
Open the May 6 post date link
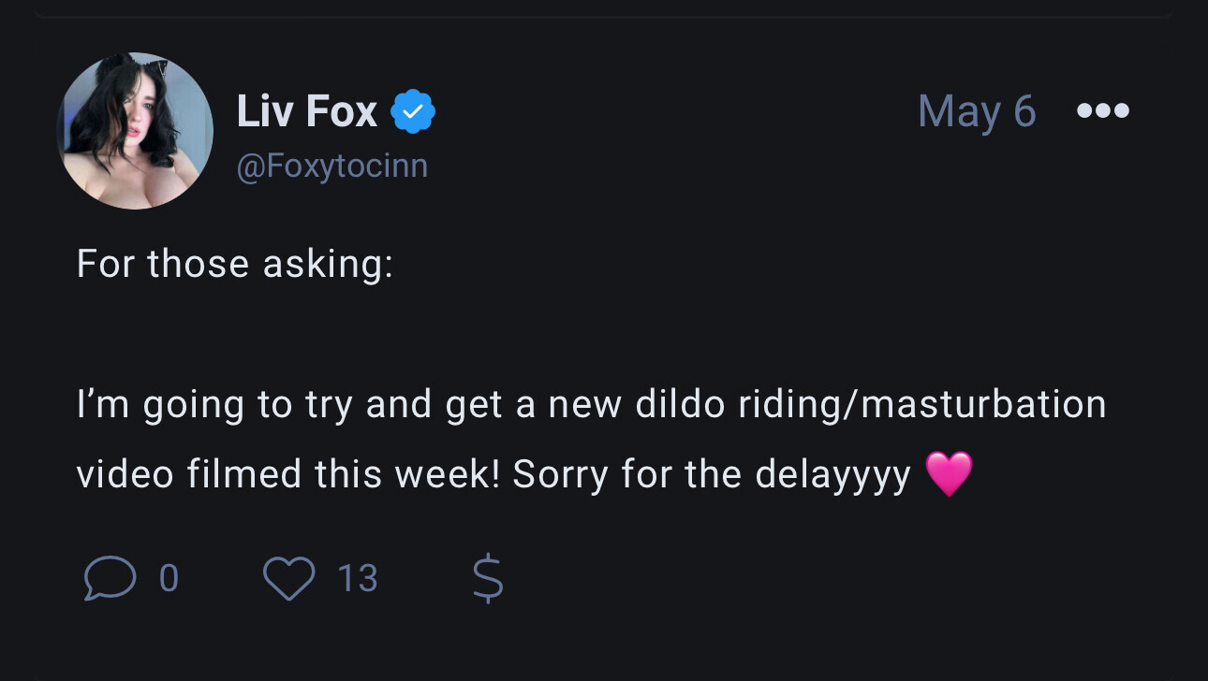(976, 111)
